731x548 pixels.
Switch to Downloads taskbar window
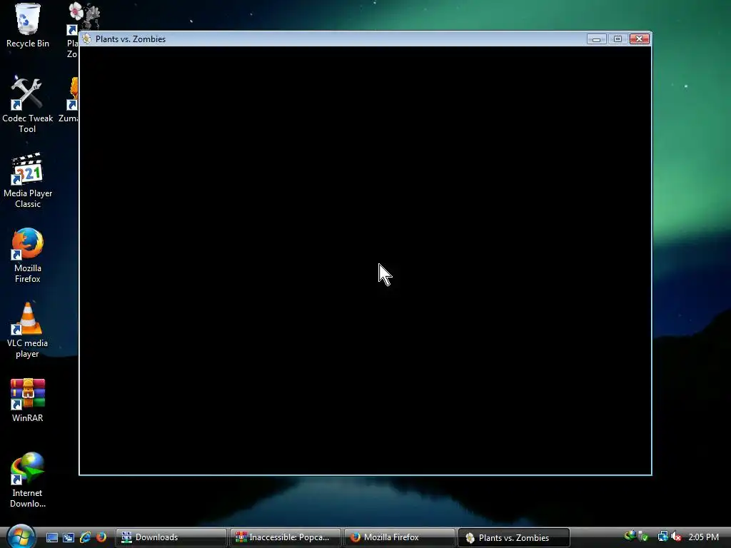(x=171, y=537)
